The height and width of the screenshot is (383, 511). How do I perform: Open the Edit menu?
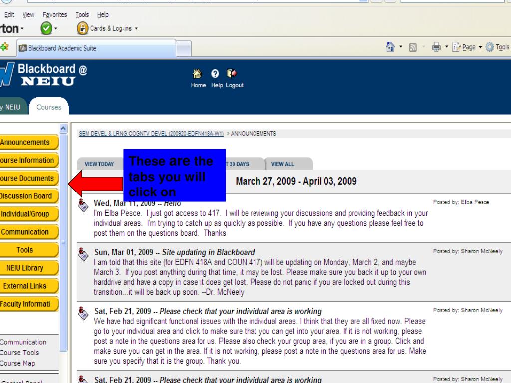9,14
